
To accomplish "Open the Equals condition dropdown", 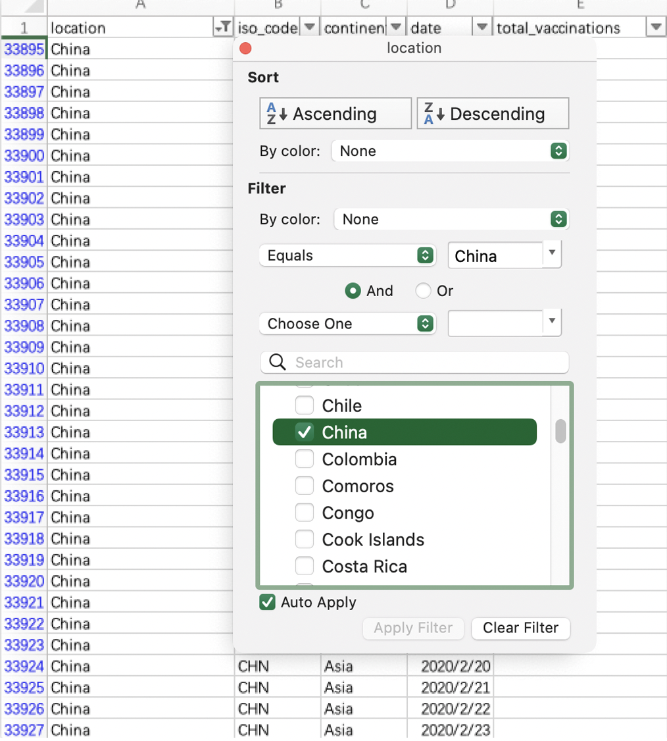I will click(x=347, y=256).
